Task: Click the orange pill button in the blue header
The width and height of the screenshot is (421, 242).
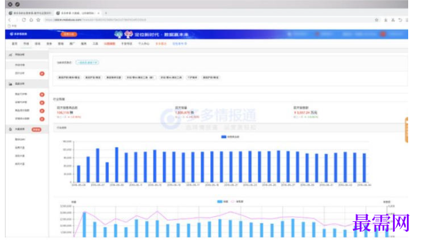Action: click(x=68, y=34)
